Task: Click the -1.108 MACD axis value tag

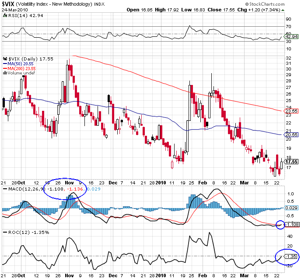Action: pyautogui.click(x=292, y=224)
